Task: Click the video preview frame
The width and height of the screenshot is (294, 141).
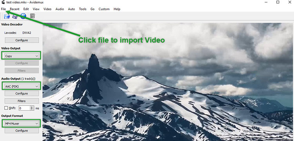Action: coord(168,82)
